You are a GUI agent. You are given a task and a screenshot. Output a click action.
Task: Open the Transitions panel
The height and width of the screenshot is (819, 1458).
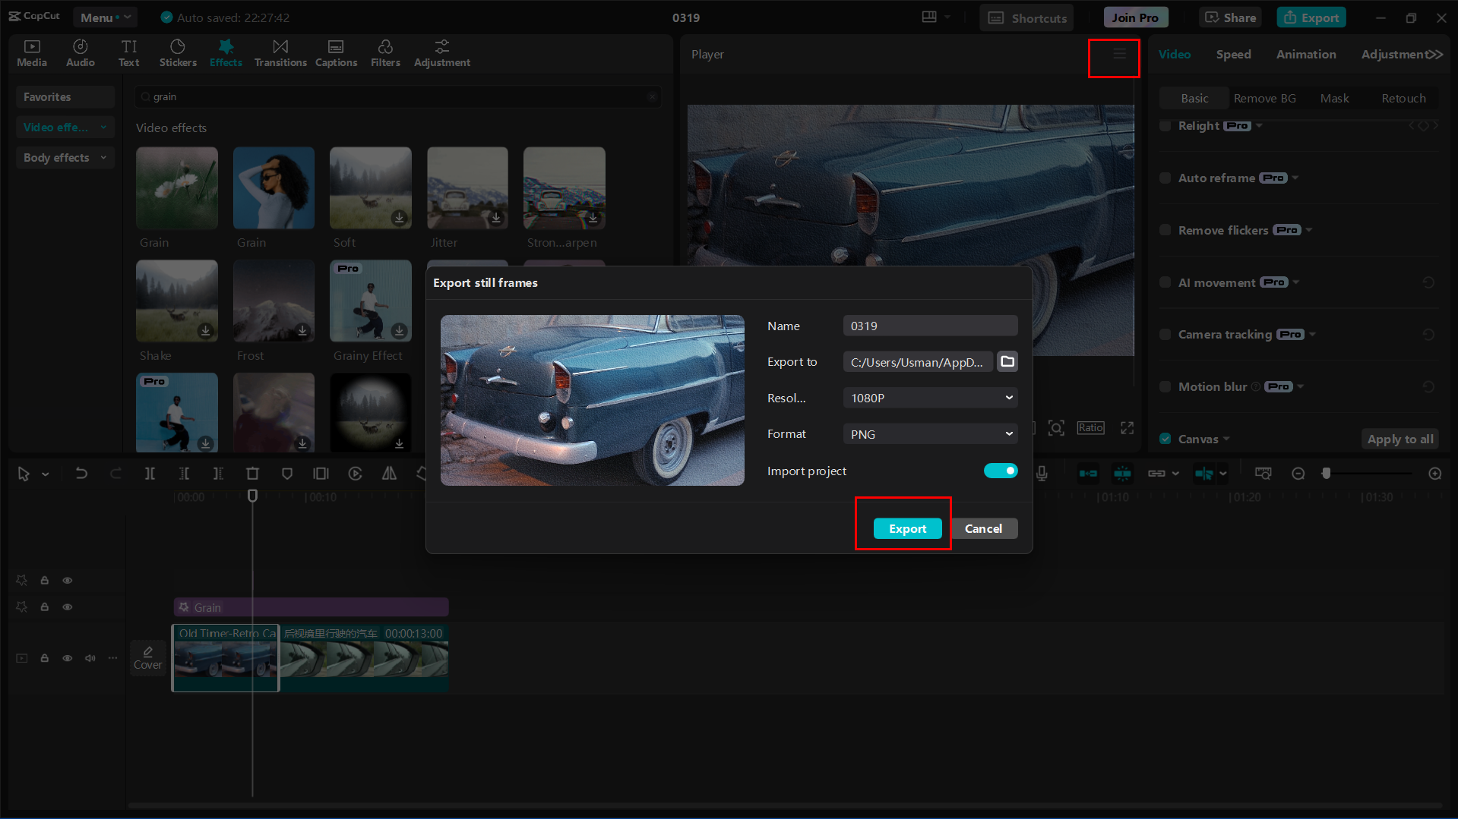click(x=280, y=52)
